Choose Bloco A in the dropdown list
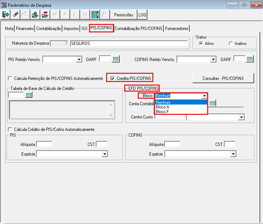This screenshot has width=263, height=224. tap(181, 107)
